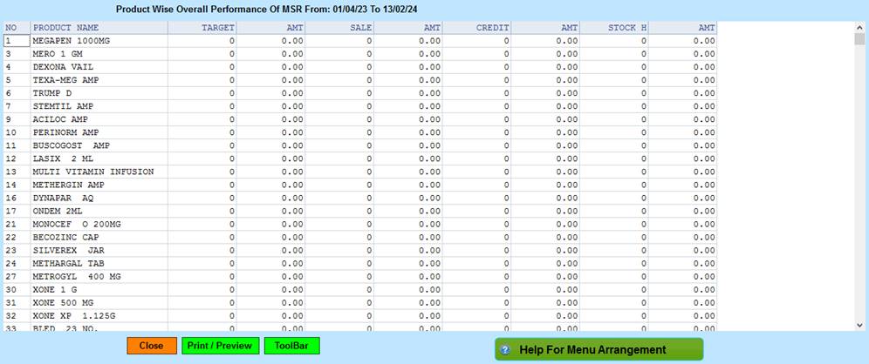Select the XONE XP 1.125G row
869x364 pixels.
pos(72,315)
